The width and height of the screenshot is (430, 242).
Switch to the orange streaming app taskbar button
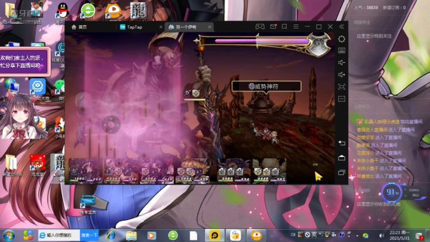point(256,235)
